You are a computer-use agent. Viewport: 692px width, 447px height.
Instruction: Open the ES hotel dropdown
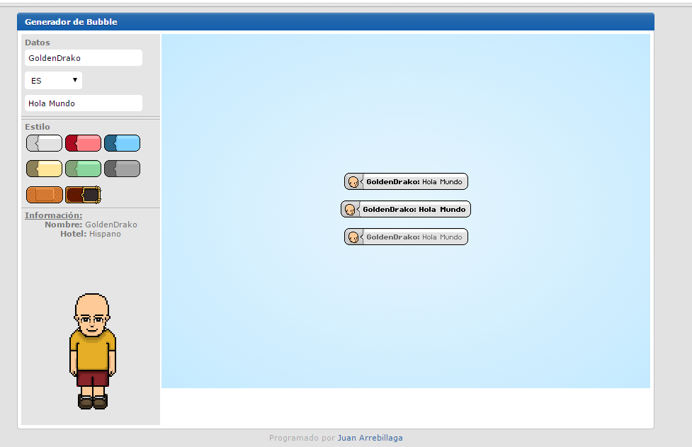click(x=53, y=81)
